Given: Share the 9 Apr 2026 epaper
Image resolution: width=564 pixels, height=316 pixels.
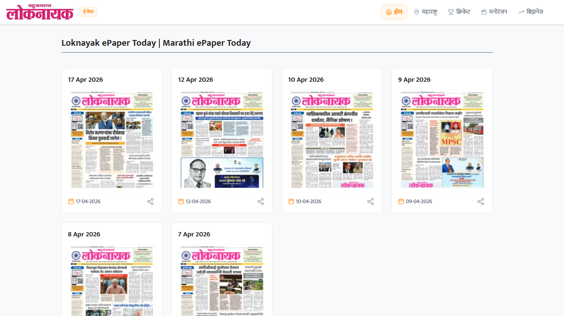Looking at the screenshot, I should tap(481, 201).
